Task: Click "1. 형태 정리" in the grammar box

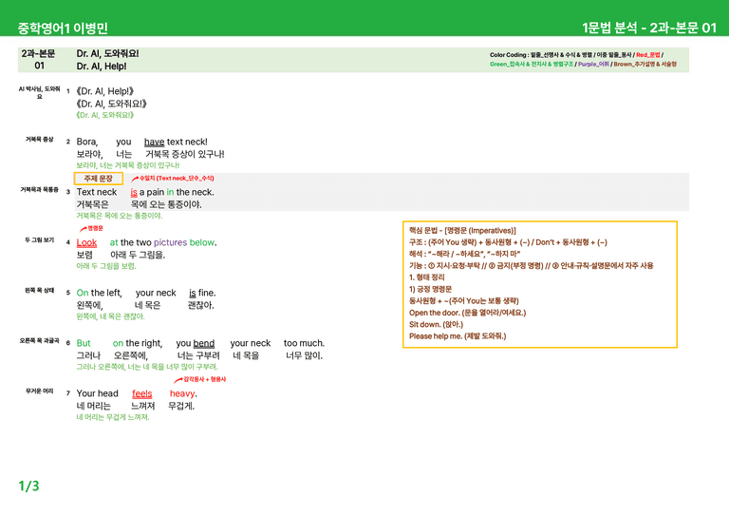Action: [427, 277]
